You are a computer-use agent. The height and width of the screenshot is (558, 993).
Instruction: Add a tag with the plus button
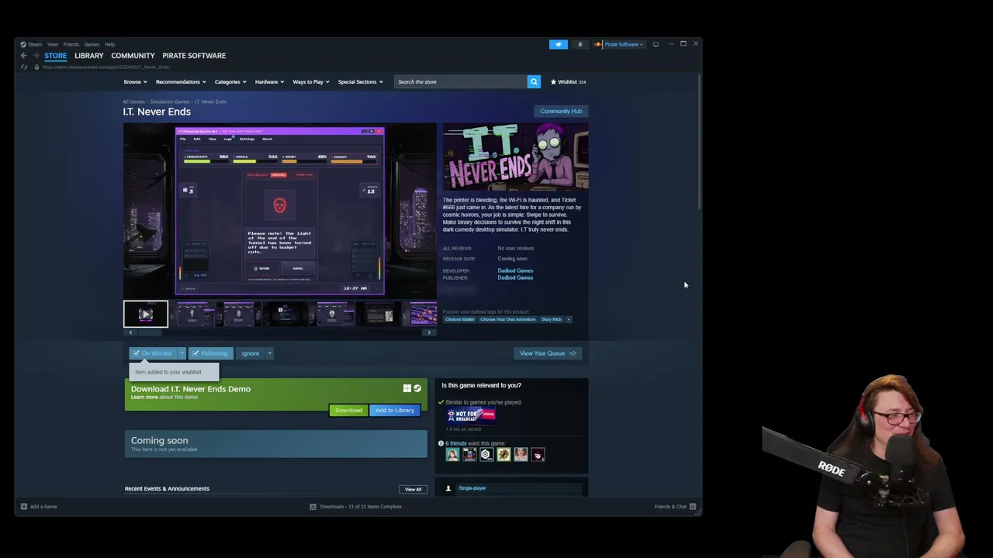[569, 319]
